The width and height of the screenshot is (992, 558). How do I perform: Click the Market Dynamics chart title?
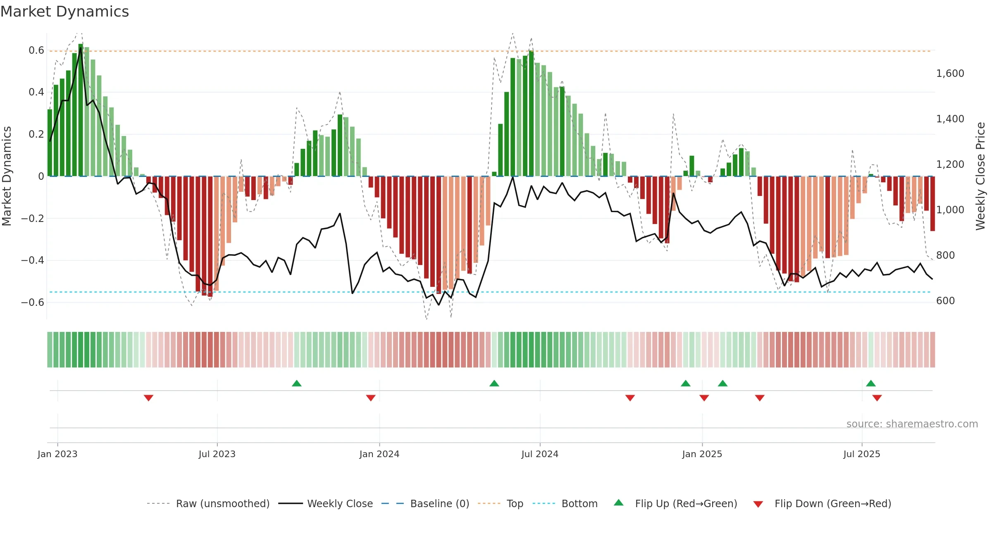tap(64, 12)
